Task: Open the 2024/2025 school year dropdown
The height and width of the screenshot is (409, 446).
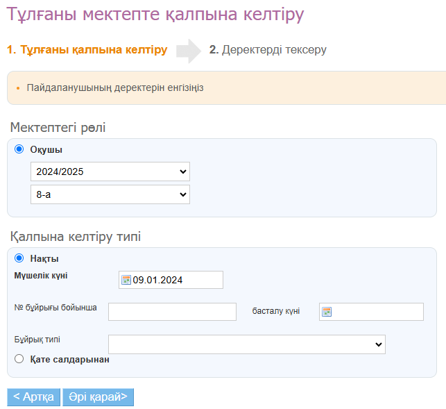Action: 110,172
